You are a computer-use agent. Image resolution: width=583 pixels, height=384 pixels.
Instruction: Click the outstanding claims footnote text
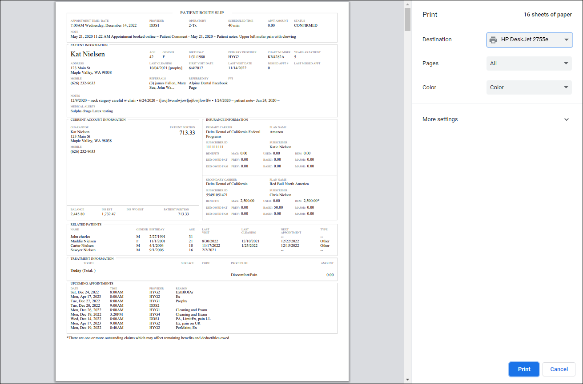point(148,338)
